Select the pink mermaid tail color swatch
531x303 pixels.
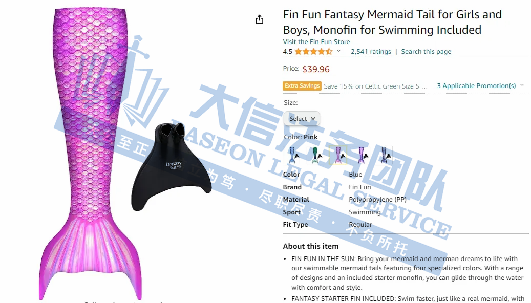(338, 155)
